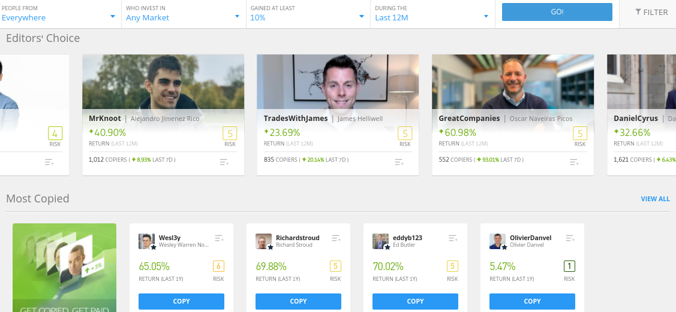The width and height of the screenshot is (676, 312).
Task: Click Richardstroud 69.88% return value
Action: point(271,266)
